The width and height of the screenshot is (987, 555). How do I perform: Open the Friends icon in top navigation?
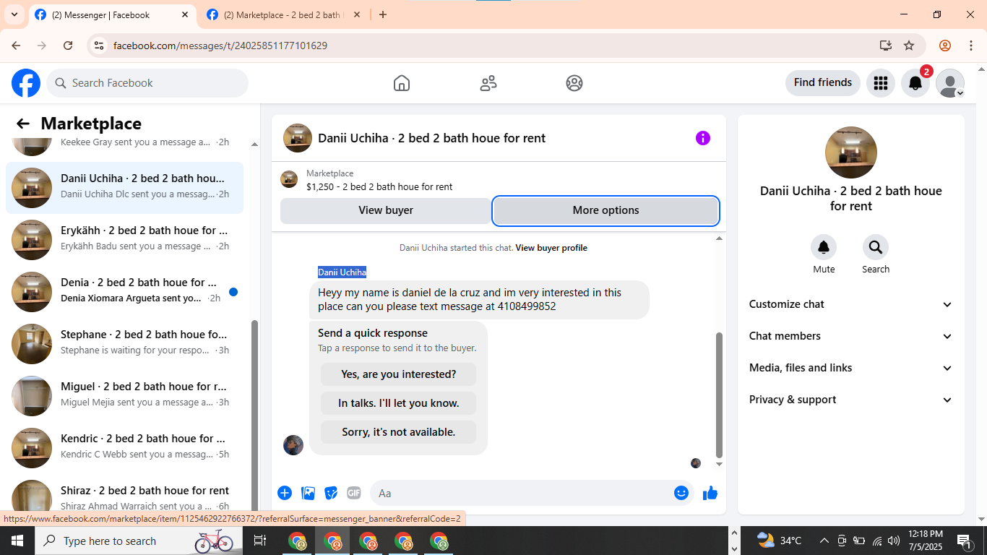coord(488,83)
